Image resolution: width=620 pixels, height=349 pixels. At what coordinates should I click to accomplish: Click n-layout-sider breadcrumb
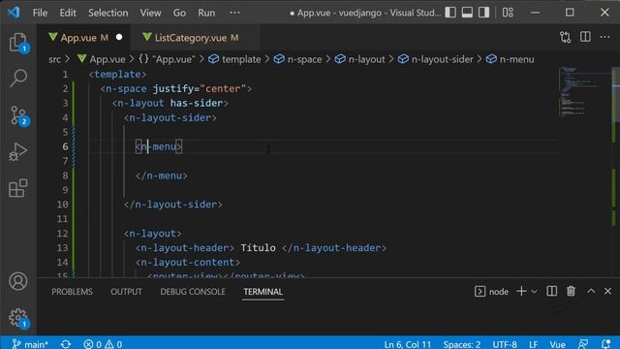click(x=436, y=59)
